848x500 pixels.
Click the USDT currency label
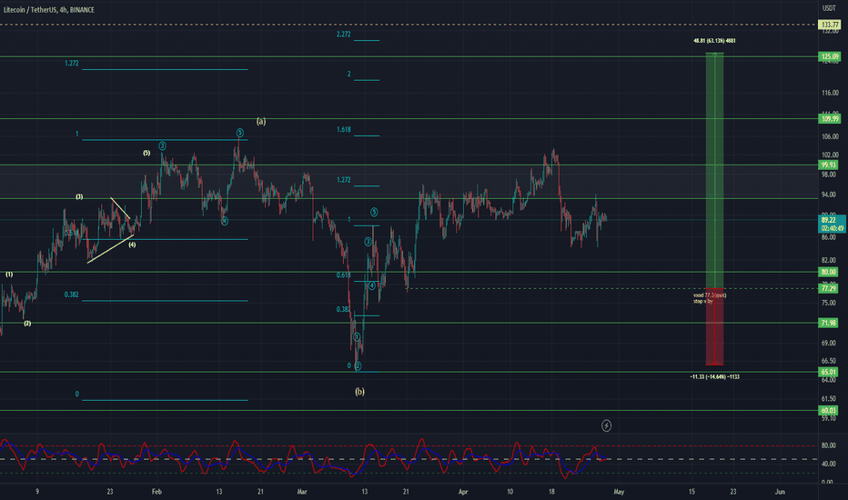829,8
